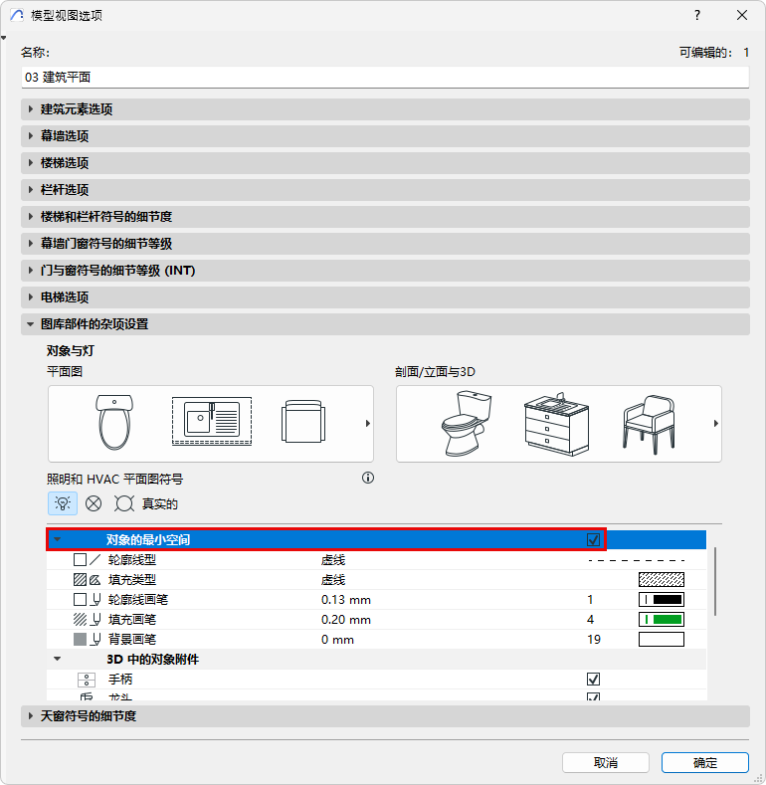Screen dimensions: 766x785
Task: Select the 3D vanity cabinet preview thumbnail
Action: [557, 424]
